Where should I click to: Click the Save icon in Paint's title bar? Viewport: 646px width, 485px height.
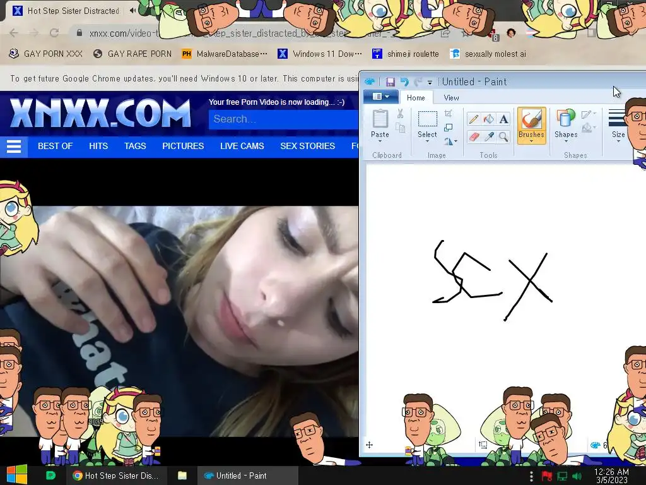[x=390, y=81]
